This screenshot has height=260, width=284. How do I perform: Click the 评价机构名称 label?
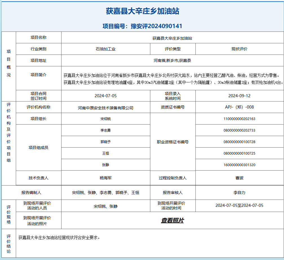coord(38,107)
